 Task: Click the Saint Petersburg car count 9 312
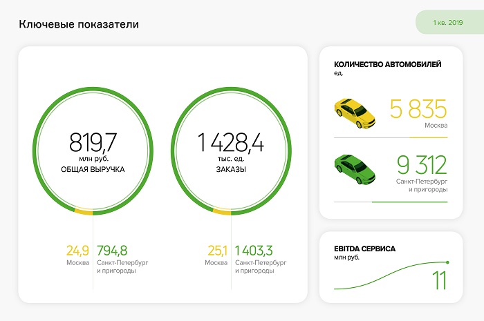(x=422, y=165)
